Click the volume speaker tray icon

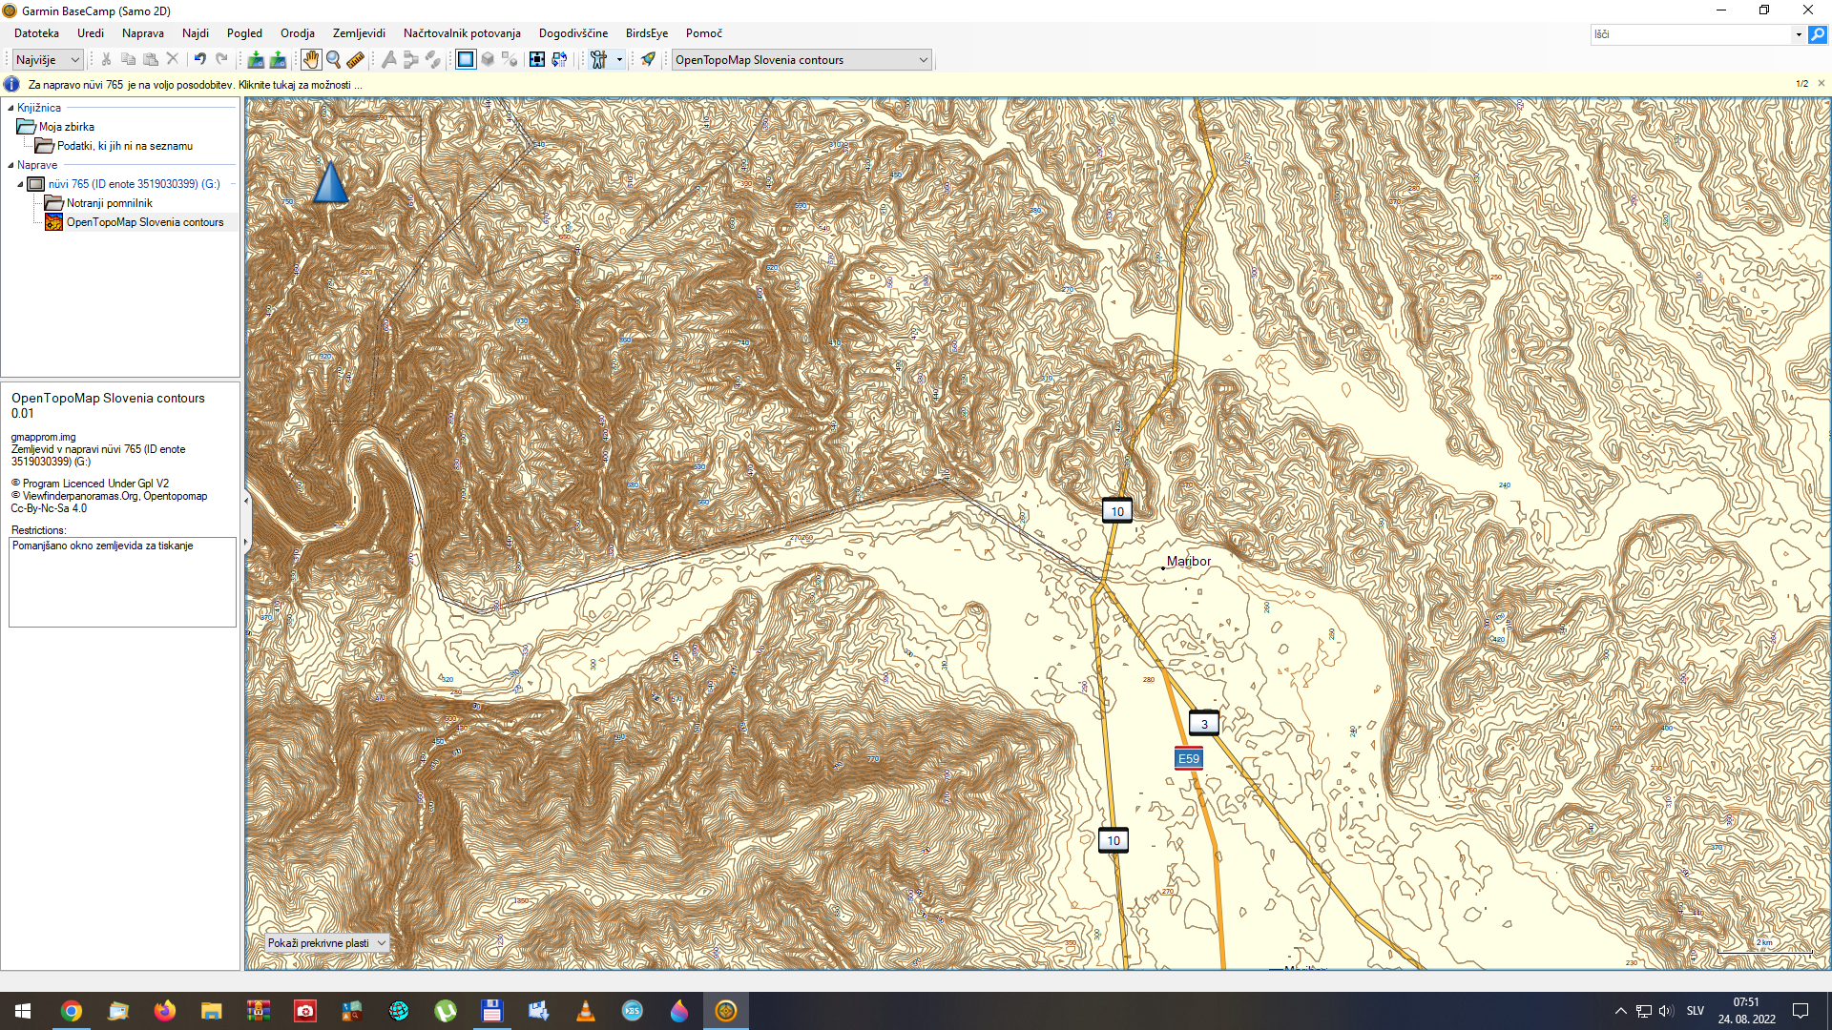click(x=1666, y=1011)
